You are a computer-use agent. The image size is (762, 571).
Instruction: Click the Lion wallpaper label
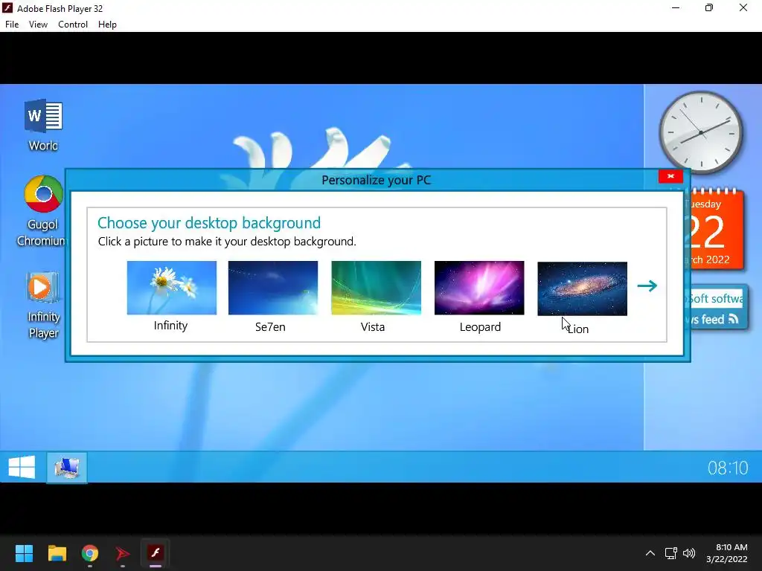[x=577, y=329]
